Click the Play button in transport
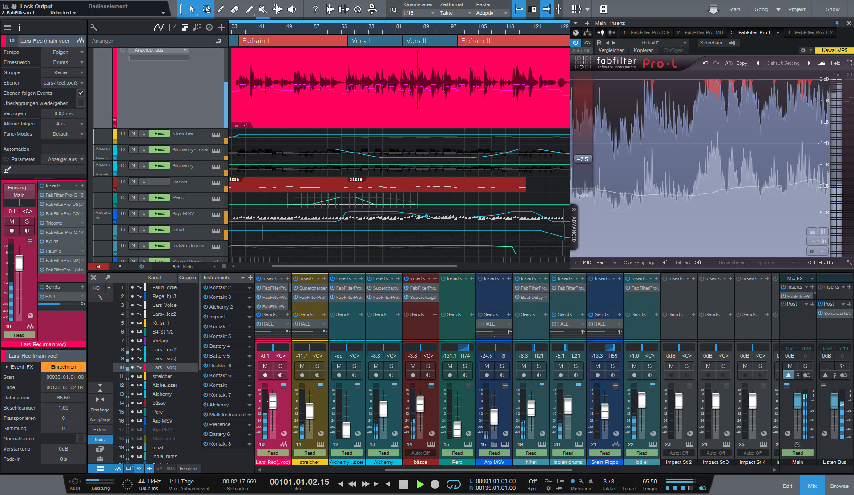854x495 pixels. [x=420, y=484]
